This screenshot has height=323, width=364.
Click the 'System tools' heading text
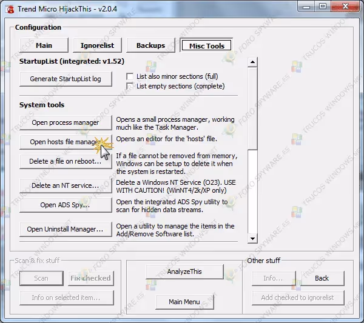click(x=42, y=105)
